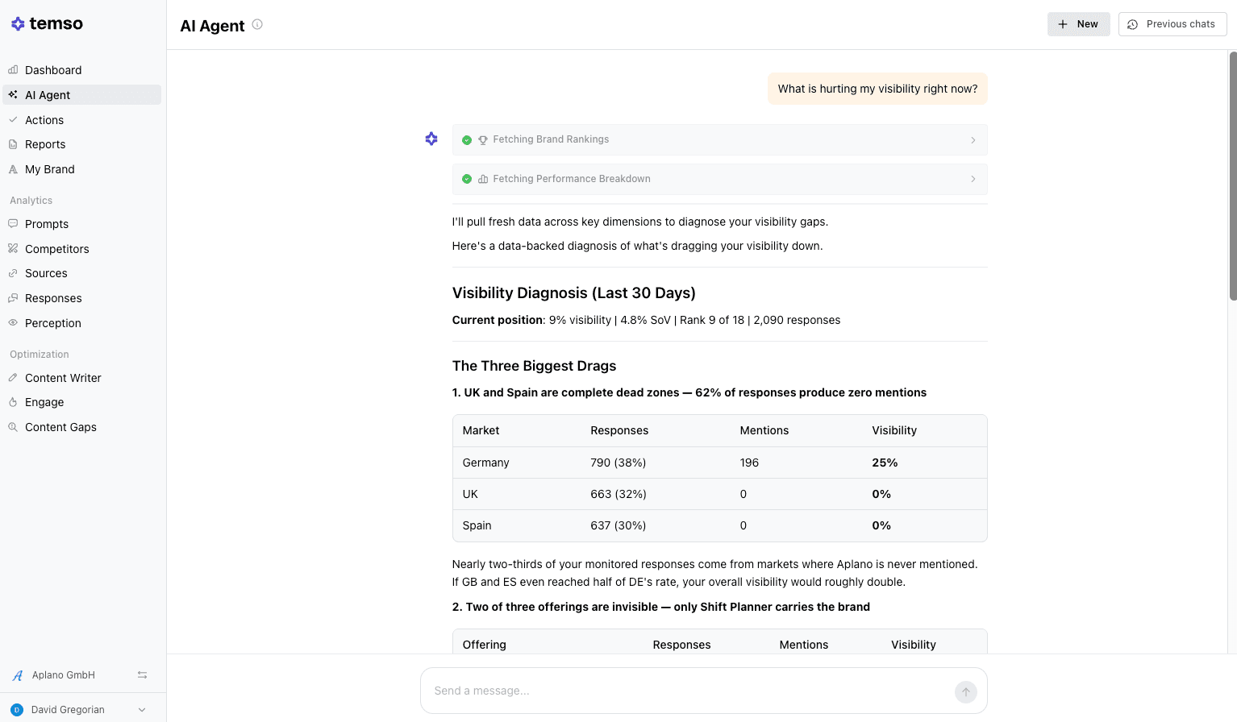
Task: Expand the Fetching Brand Rankings step
Action: pos(973,140)
